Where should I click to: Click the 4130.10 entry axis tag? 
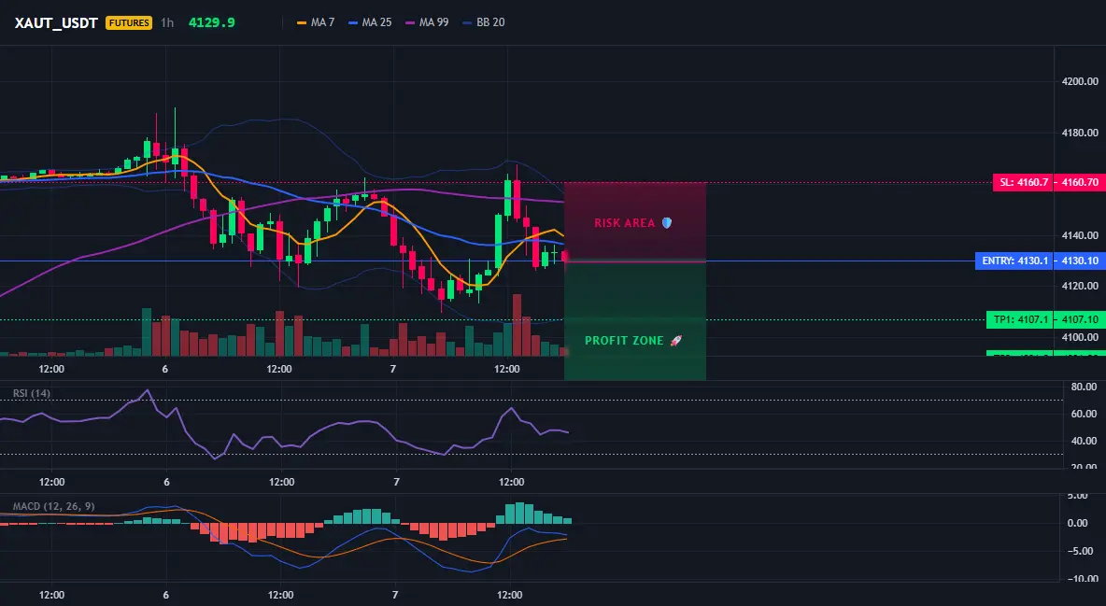1079,261
